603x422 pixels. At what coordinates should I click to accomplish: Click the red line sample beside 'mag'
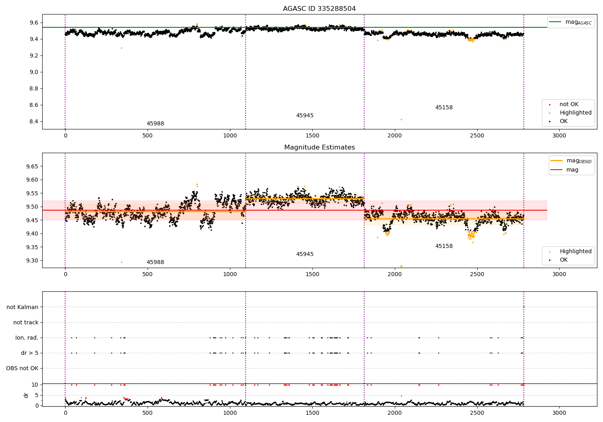tap(556, 170)
